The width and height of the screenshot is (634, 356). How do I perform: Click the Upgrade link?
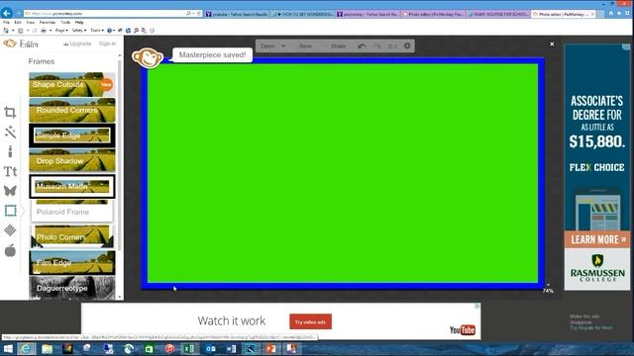point(77,44)
